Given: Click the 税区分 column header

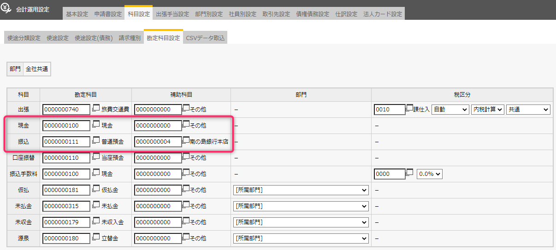Looking at the screenshot, I should 462,94.
